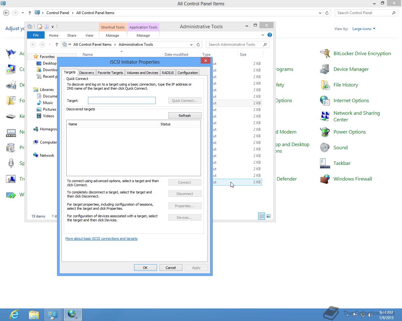Image resolution: width=402 pixels, height=321 pixels.
Task: Open View by Large icons dropdown
Action: 364,29
